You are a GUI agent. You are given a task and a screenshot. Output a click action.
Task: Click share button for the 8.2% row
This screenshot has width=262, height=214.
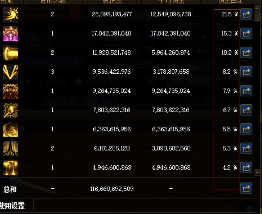(x=246, y=72)
